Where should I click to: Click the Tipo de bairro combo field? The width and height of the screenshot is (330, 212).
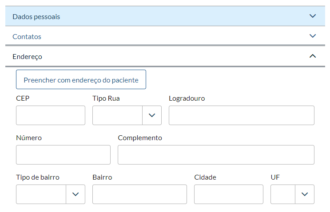[41, 194]
